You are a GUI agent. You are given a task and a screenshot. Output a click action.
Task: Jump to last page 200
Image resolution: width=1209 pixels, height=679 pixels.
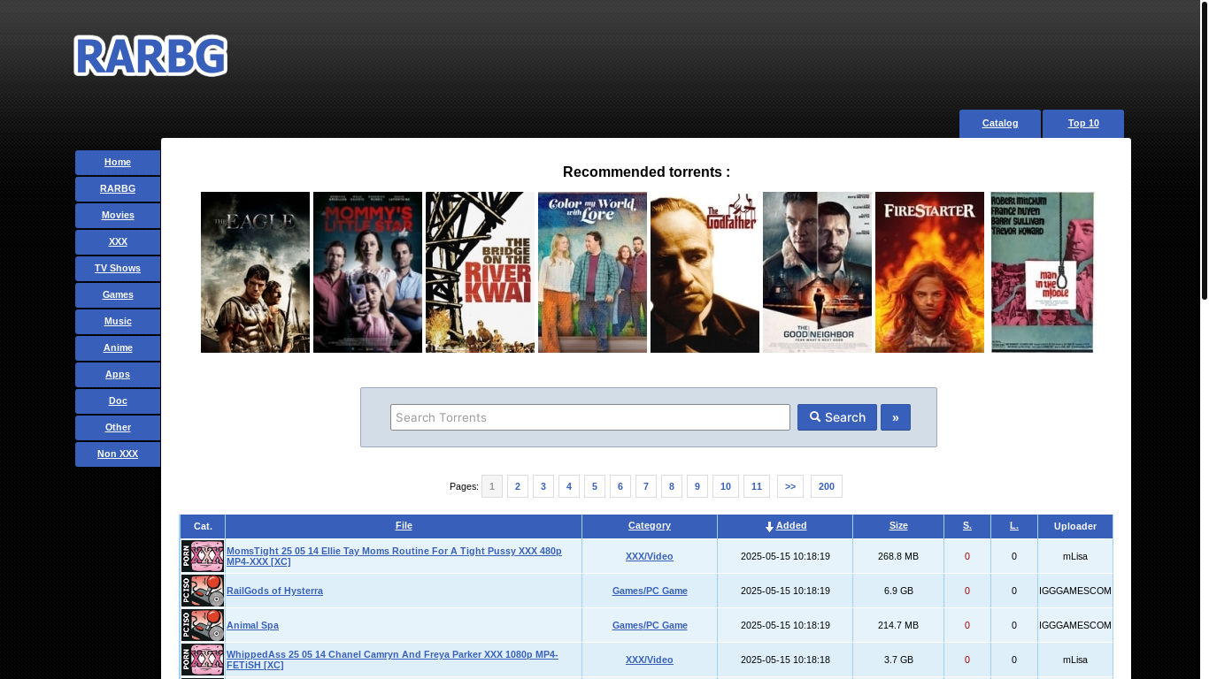(x=827, y=486)
